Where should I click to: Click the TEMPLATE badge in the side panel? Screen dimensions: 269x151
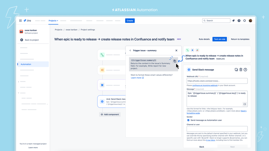point(220,59)
